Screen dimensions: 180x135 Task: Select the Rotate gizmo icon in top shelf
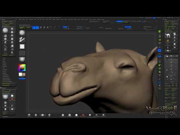pos(48,28)
